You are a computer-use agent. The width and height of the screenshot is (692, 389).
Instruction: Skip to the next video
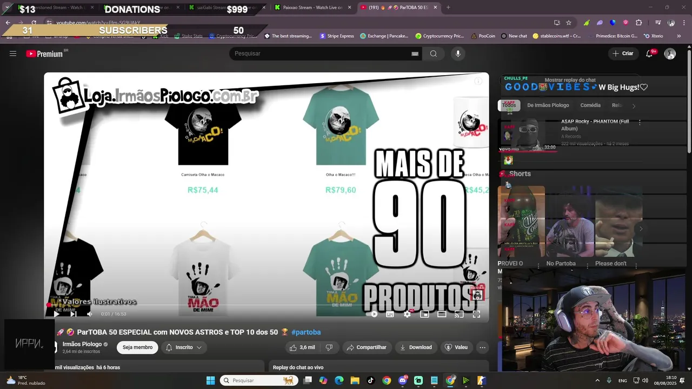click(73, 314)
